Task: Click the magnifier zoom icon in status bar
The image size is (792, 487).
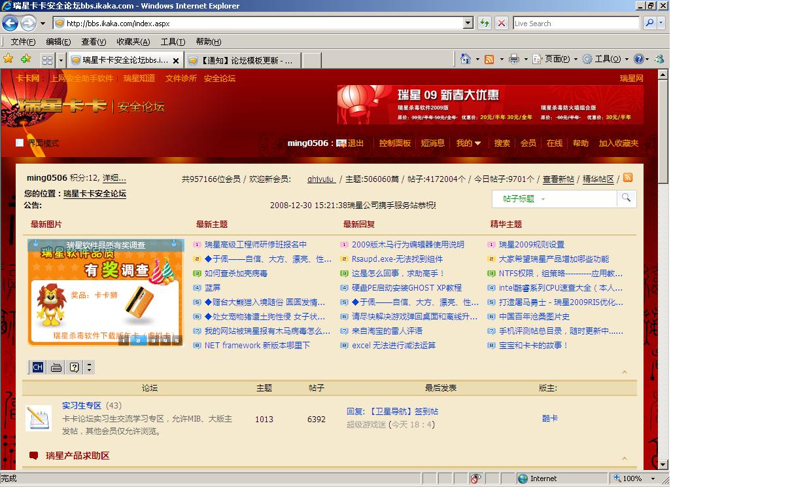Action: [x=617, y=478]
